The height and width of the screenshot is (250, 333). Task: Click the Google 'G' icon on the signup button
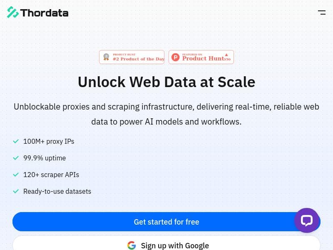(132, 245)
